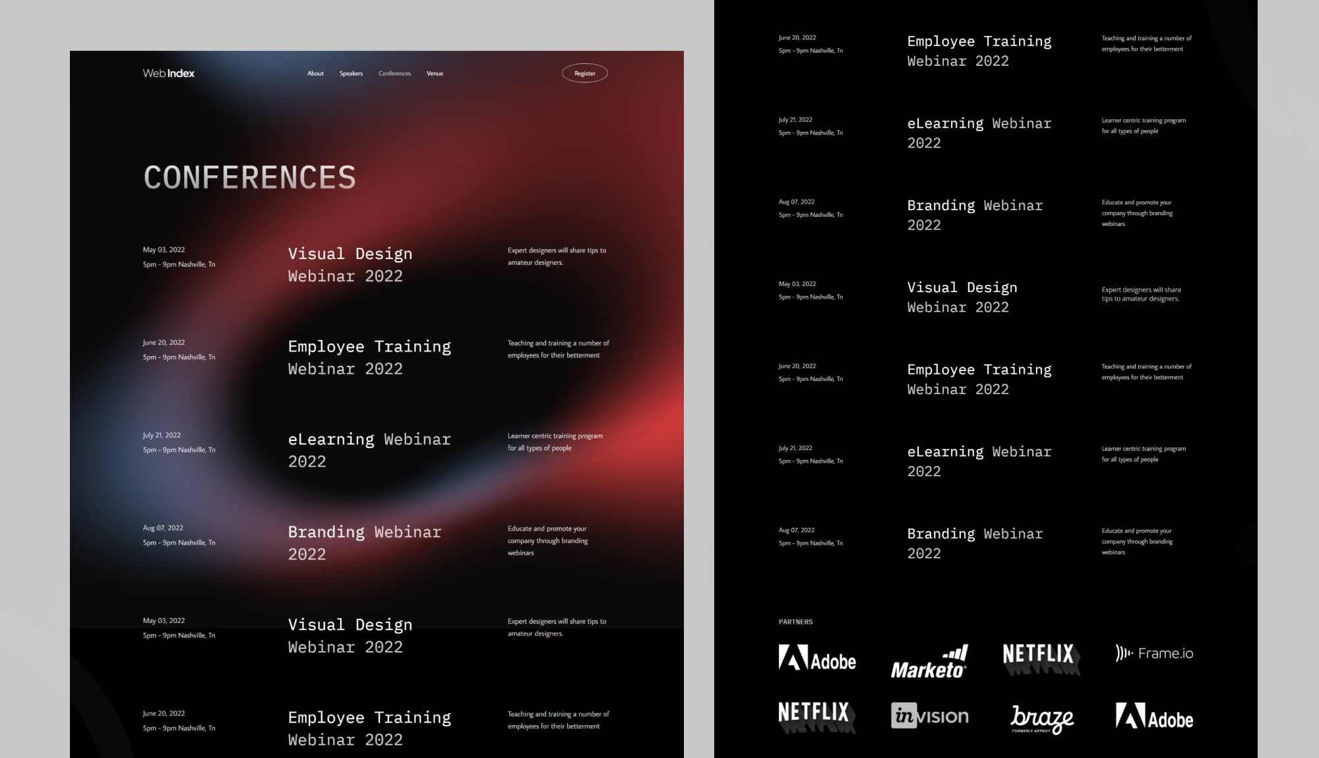This screenshot has height=758, width=1319.
Task: Open the Branding Webinar 2022 entry
Action: coord(364,542)
